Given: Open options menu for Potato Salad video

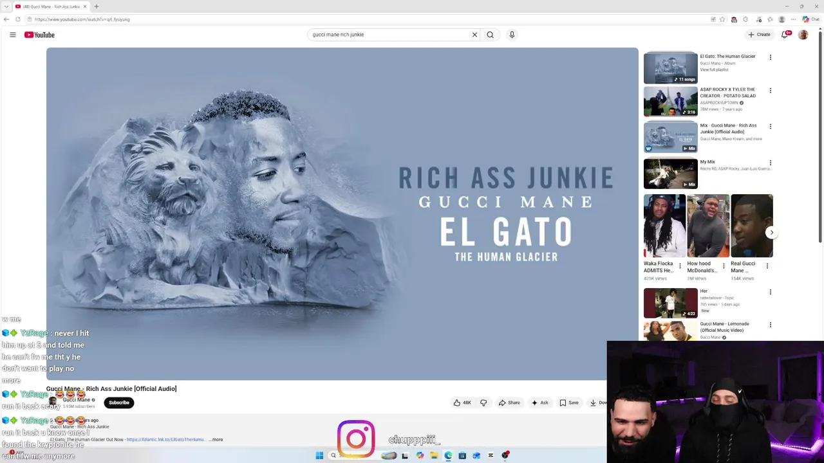Looking at the screenshot, I should tap(770, 91).
